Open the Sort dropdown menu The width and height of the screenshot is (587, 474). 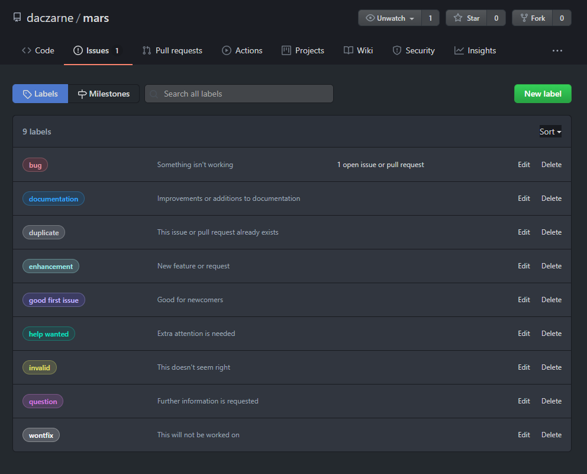point(550,132)
